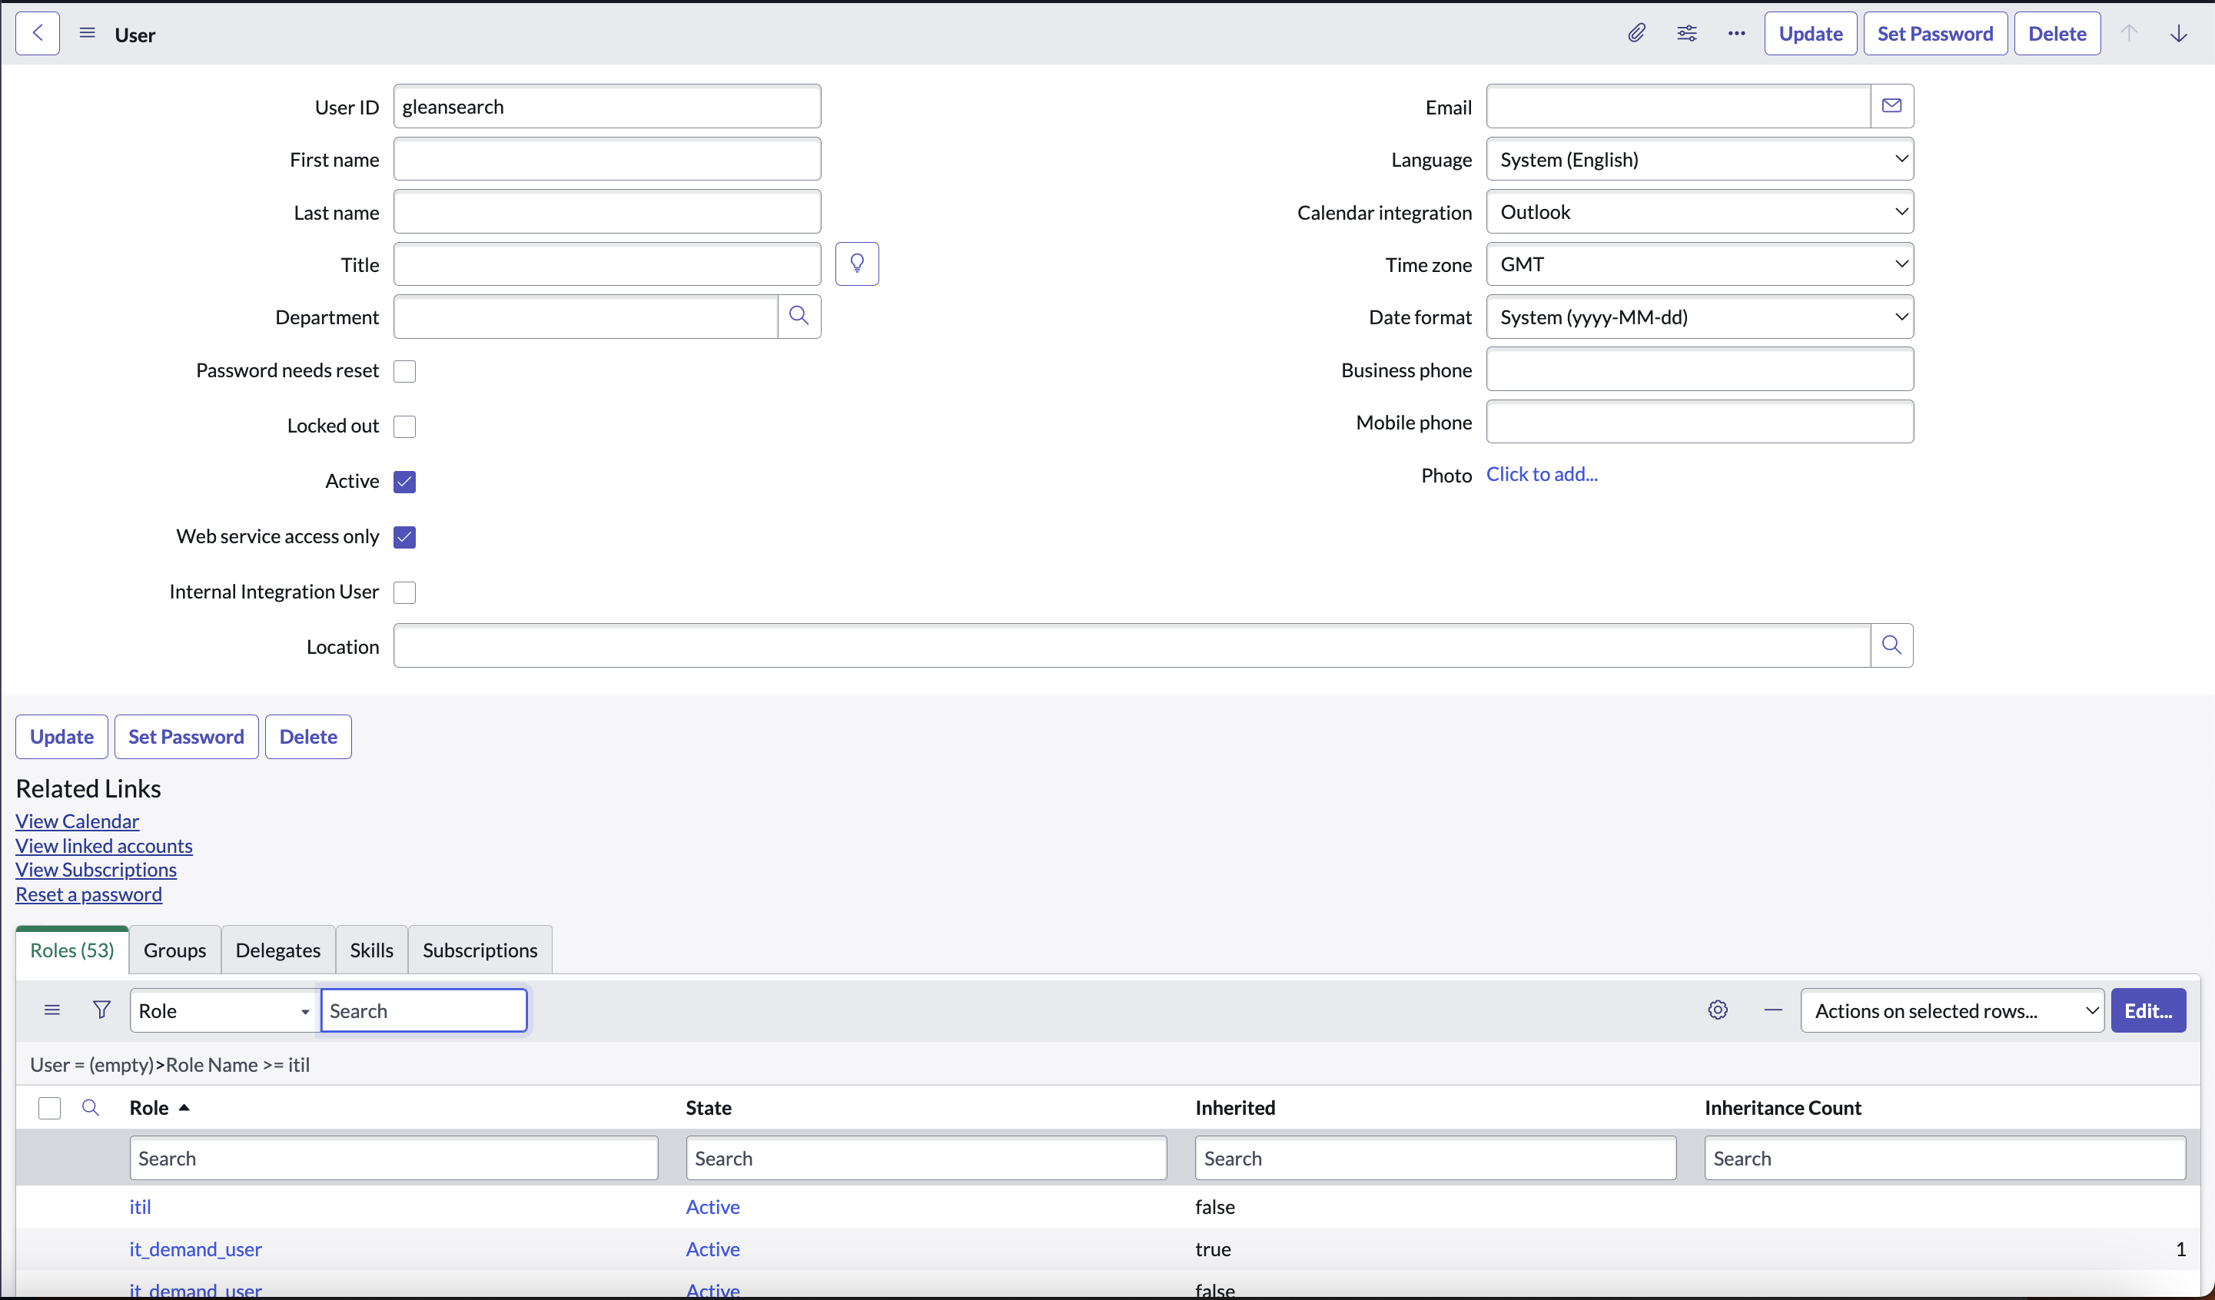The width and height of the screenshot is (2215, 1300).
Task: Uncheck Web service access only
Action: pyautogui.click(x=404, y=537)
